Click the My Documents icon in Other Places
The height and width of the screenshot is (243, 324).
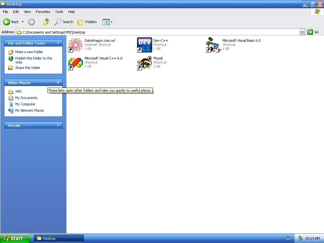(11, 98)
